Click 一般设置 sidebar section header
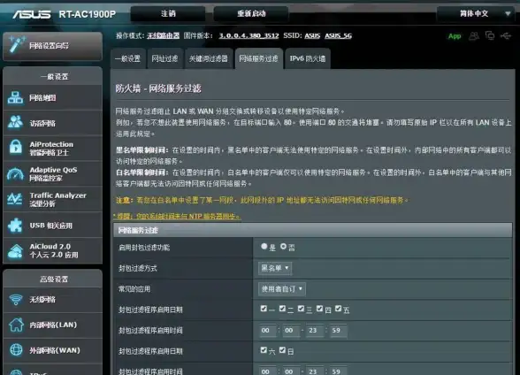The image size is (520, 375). pyautogui.click(x=53, y=77)
